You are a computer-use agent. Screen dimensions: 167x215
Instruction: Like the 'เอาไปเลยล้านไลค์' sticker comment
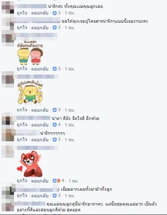(x=22, y=110)
